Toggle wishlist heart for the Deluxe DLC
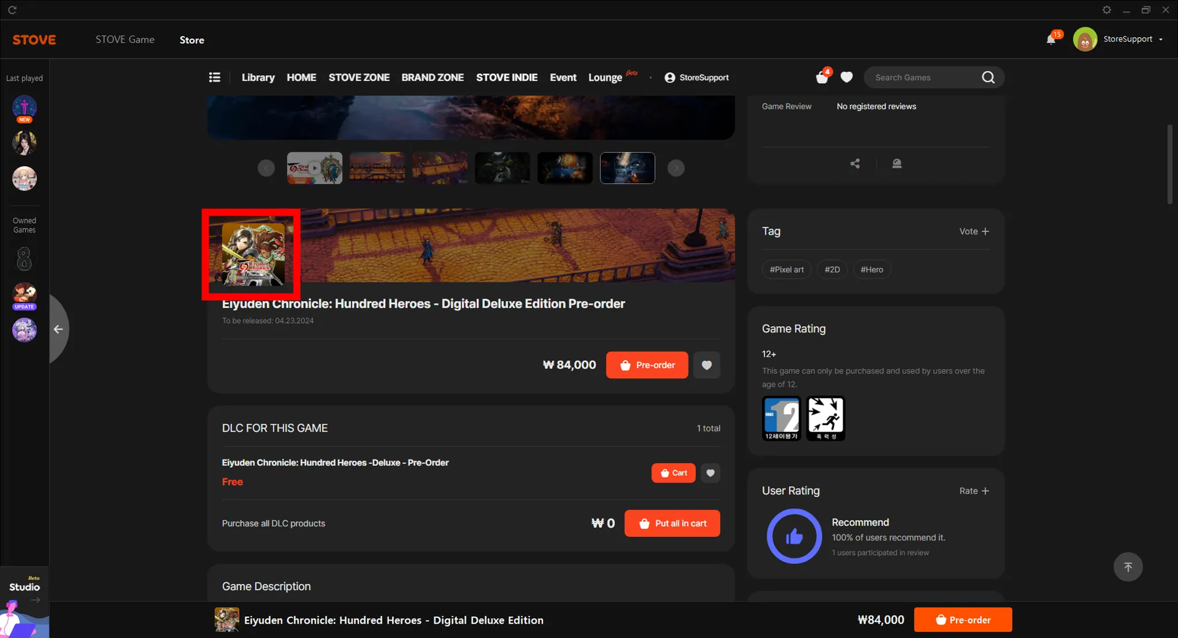The height and width of the screenshot is (638, 1178). point(710,473)
